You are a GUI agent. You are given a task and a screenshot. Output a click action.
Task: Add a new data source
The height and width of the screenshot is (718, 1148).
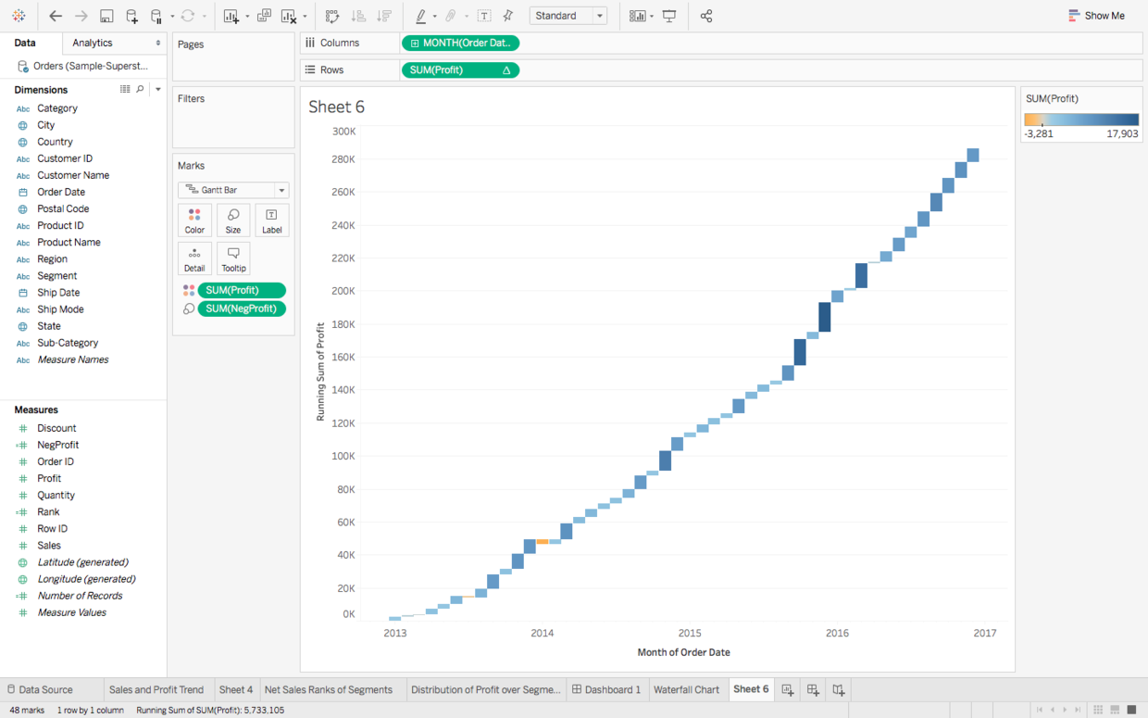point(131,16)
